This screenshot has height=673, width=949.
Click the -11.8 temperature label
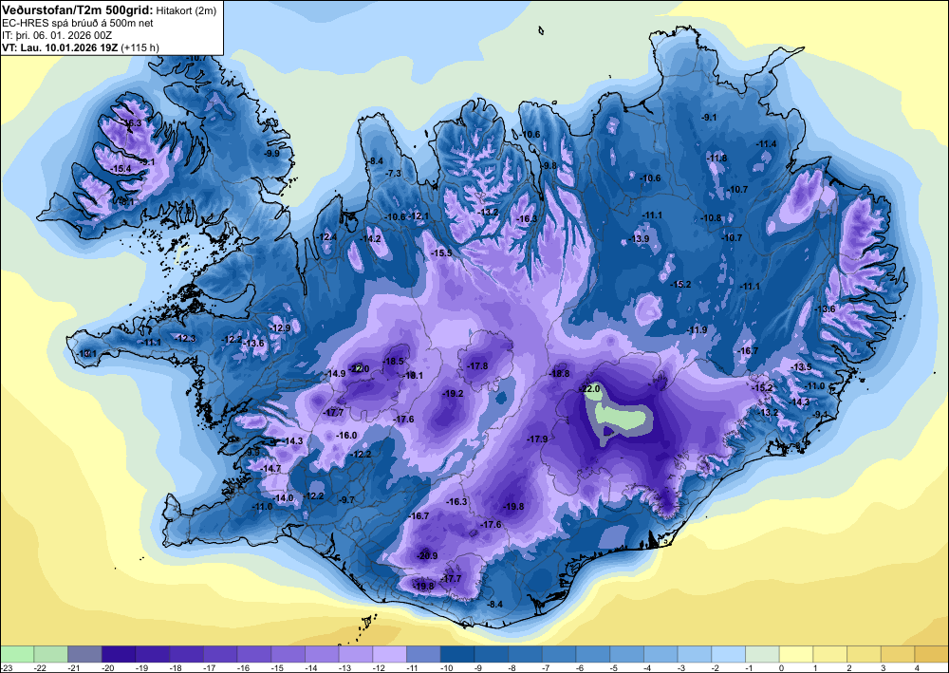(x=717, y=158)
